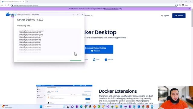Open the Docker installer taskbar icon

tap(152, 107)
